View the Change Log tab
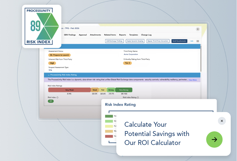Screen dimensions: 237x161 [x=146, y=35]
